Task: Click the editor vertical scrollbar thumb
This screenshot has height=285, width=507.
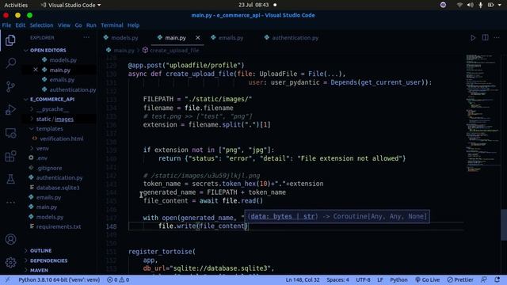Action: pos(504,225)
